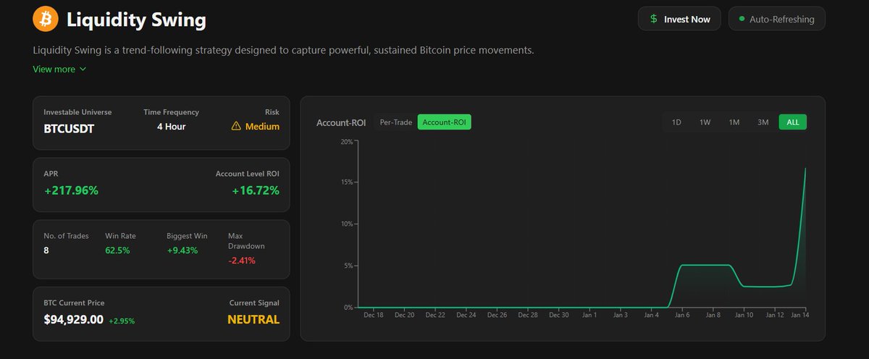The width and height of the screenshot is (869, 359).
Task: Click the Jan 14 date on the chart axis
Action: click(x=800, y=315)
